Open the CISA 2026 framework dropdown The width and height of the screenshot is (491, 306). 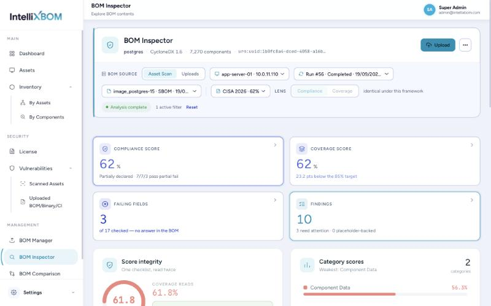pyautogui.click(x=241, y=91)
